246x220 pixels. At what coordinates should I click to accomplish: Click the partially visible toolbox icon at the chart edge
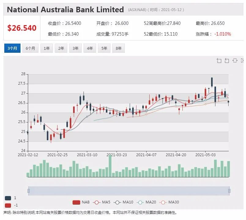(242, 60)
